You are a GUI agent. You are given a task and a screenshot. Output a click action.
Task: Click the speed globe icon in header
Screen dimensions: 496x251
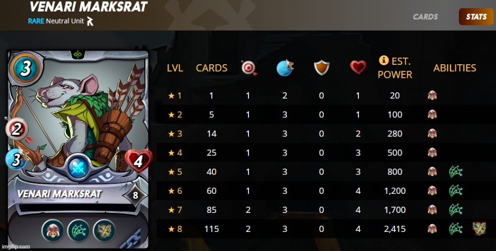(285, 68)
